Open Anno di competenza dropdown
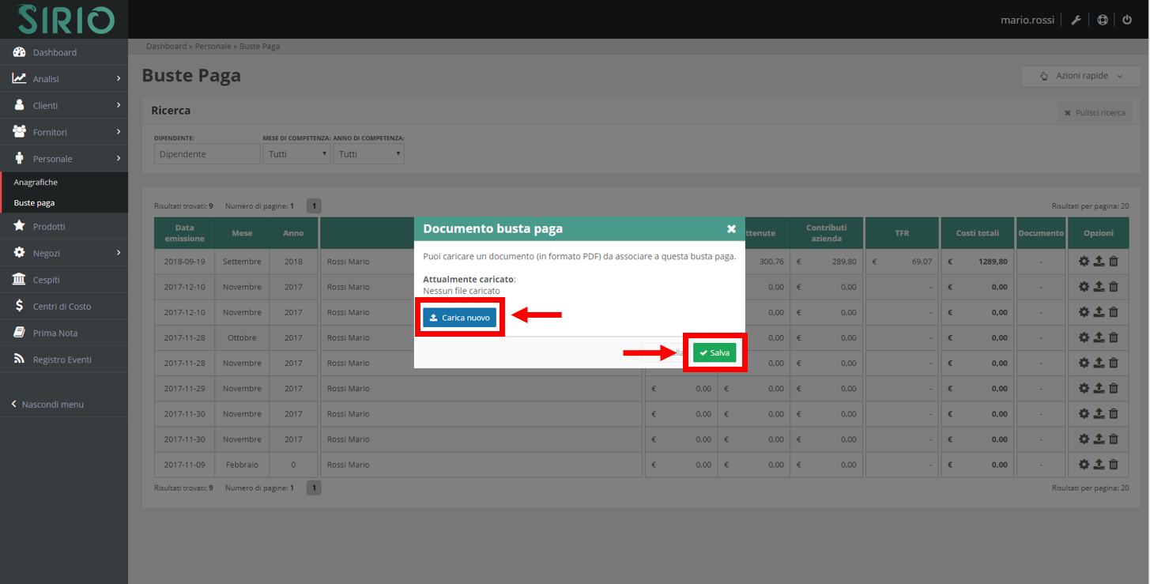 coord(368,154)
